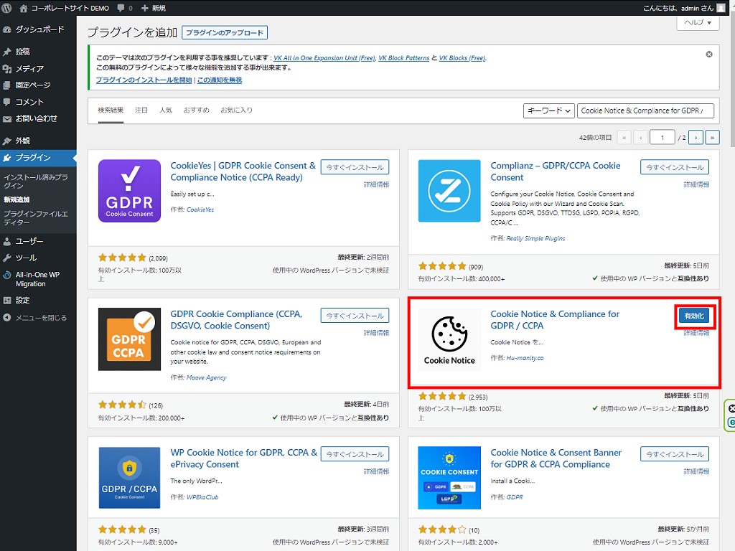Open Complianz plugin details link
Viewport: 735px width, 551px height.
click(x=696, y=185)
